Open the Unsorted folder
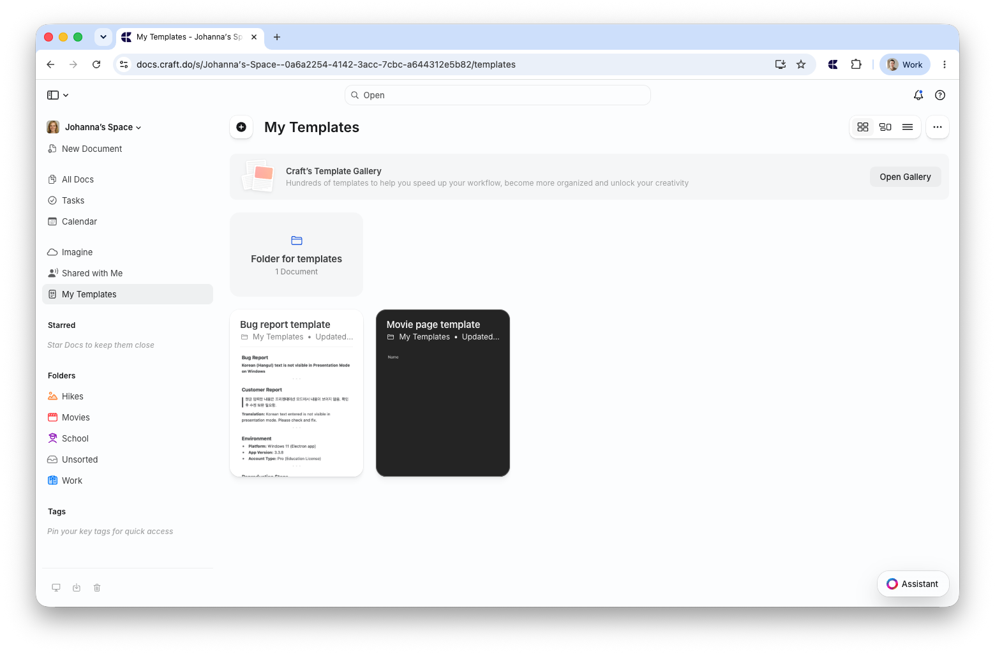The image size is (995, 654). tap(128, 459)
